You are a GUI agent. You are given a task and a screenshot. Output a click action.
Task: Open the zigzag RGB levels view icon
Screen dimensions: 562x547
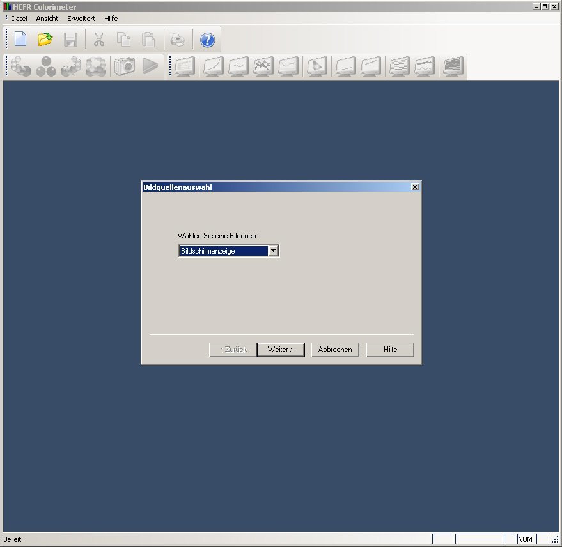263,66
